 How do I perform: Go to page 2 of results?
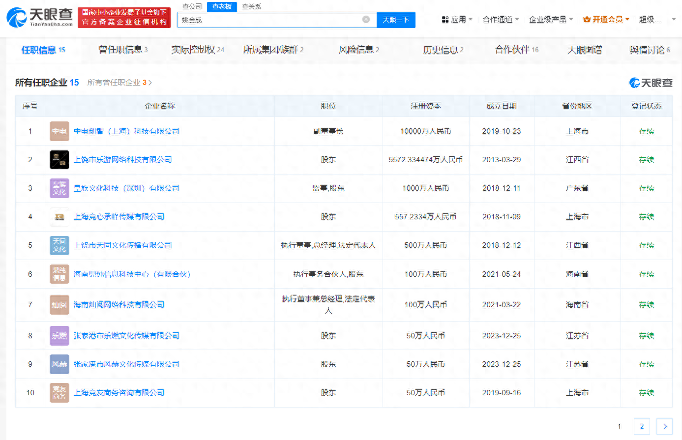click(x=640, y=426)
